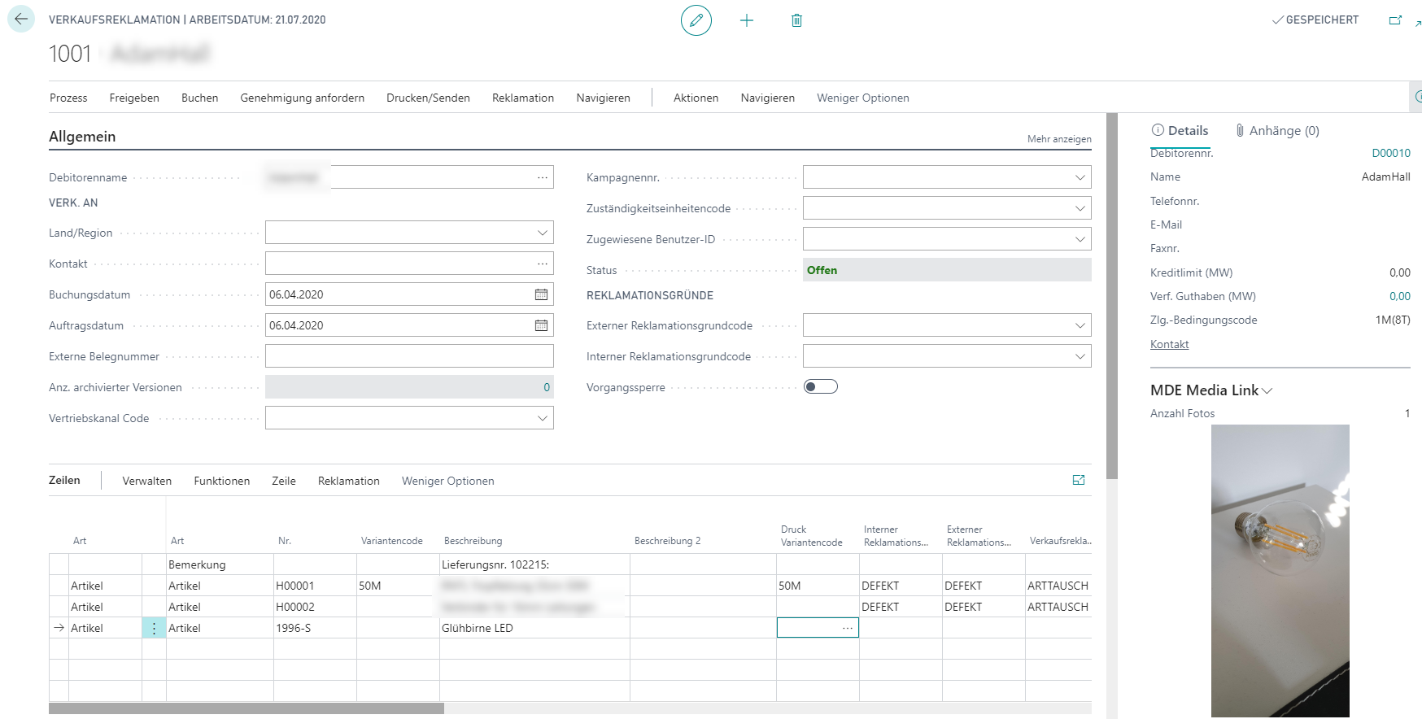
Task: Click the Mehr anzeigen link
Action: [x=1058, y=139]
